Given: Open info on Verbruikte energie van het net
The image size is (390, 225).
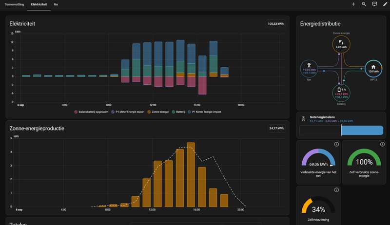Looking at the screenshot, I should 336,144.
